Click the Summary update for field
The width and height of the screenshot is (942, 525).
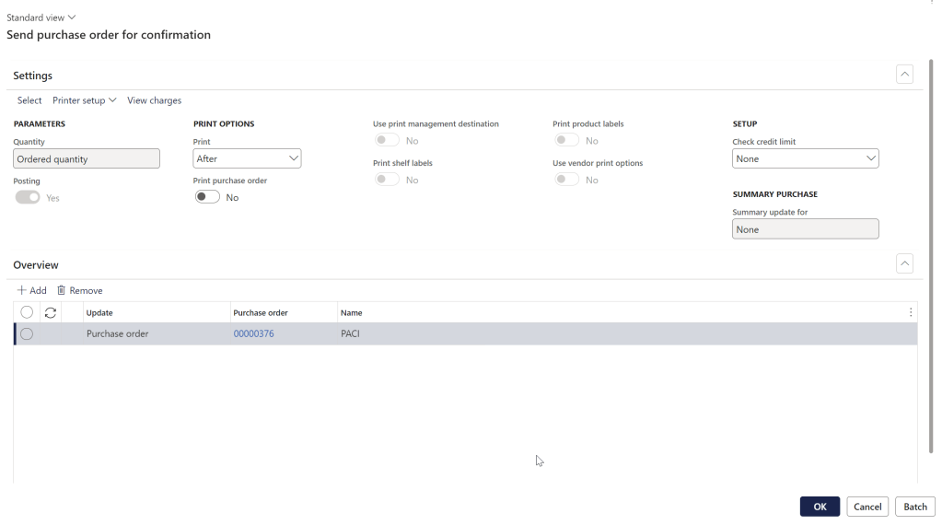click(805, 229)
